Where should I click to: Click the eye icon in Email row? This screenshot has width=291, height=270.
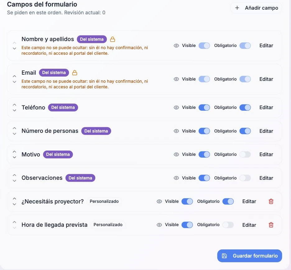tap(176, 79)
